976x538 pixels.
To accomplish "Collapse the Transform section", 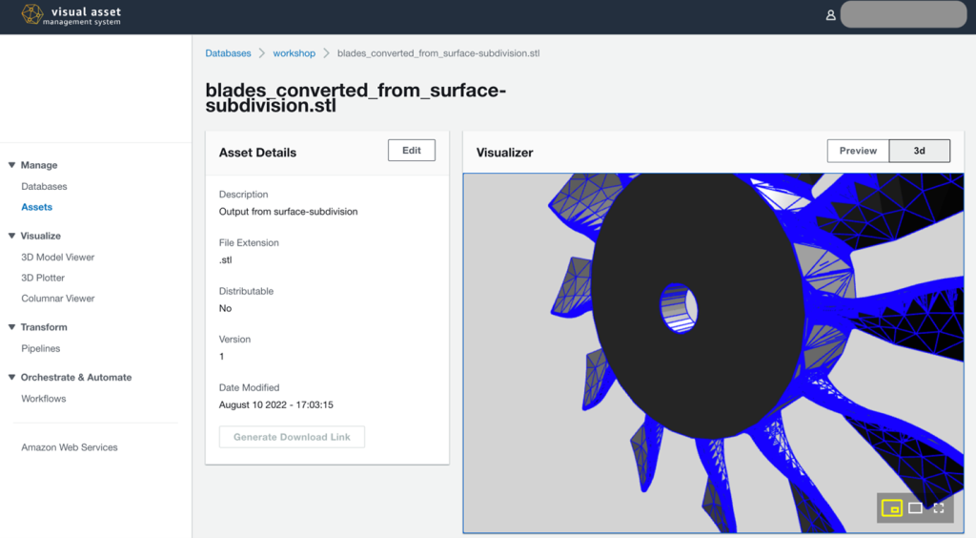I will 11,327.
